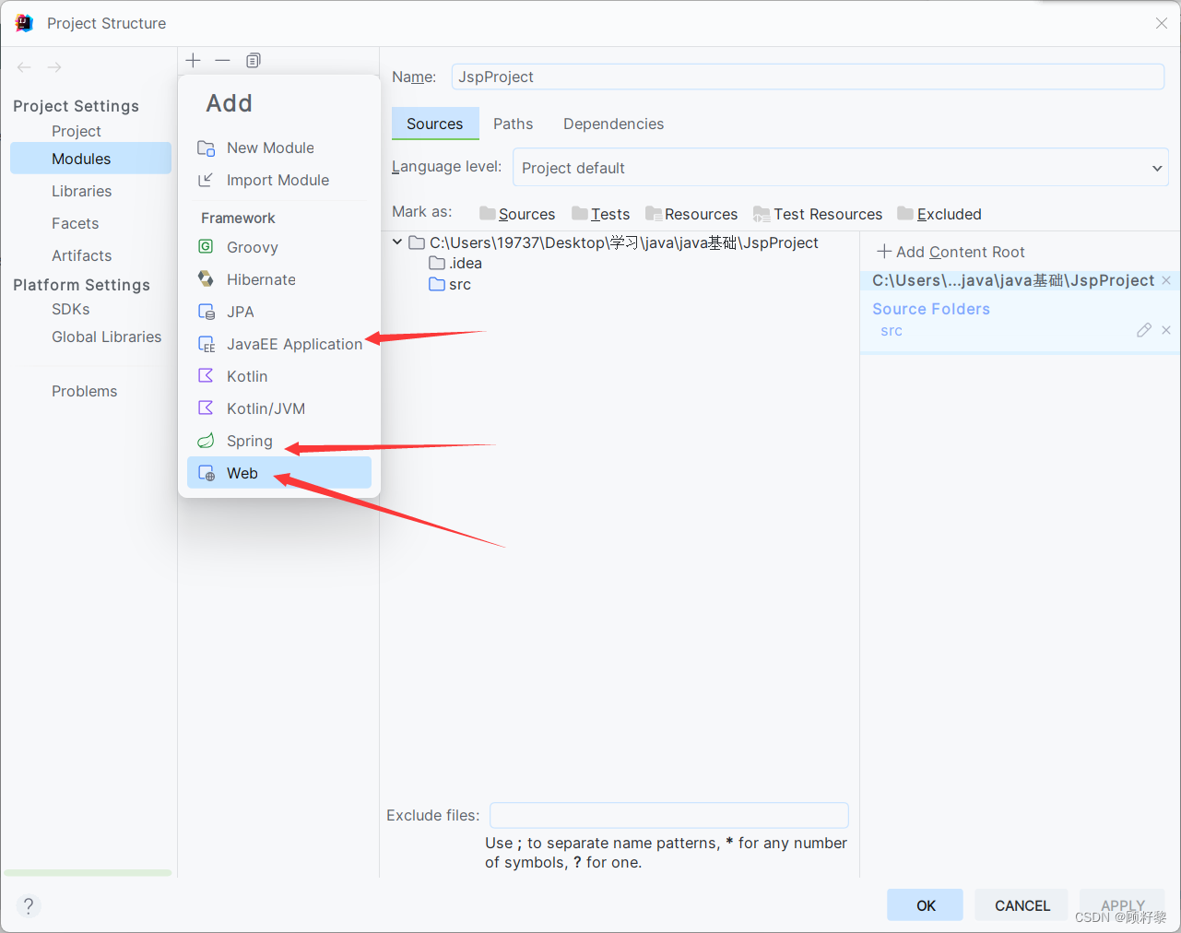Click the .idea folder icon
This screenshot has width=1181, height=933.
(437, 264)
